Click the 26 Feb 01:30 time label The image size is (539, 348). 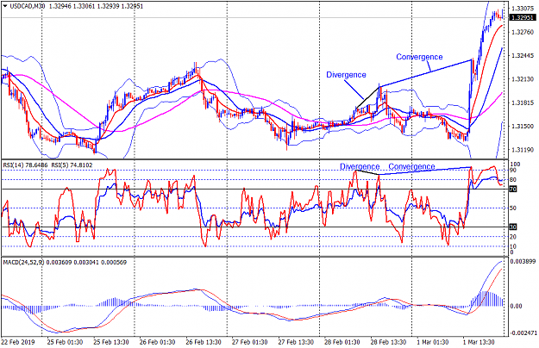click(x=158, y=343)
